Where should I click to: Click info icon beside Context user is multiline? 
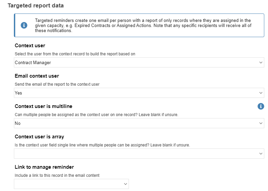click(261, 106)
